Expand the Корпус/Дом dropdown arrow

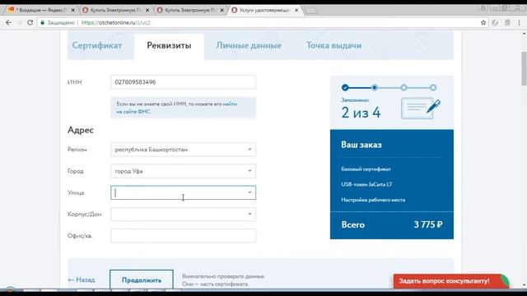[250, 214]
